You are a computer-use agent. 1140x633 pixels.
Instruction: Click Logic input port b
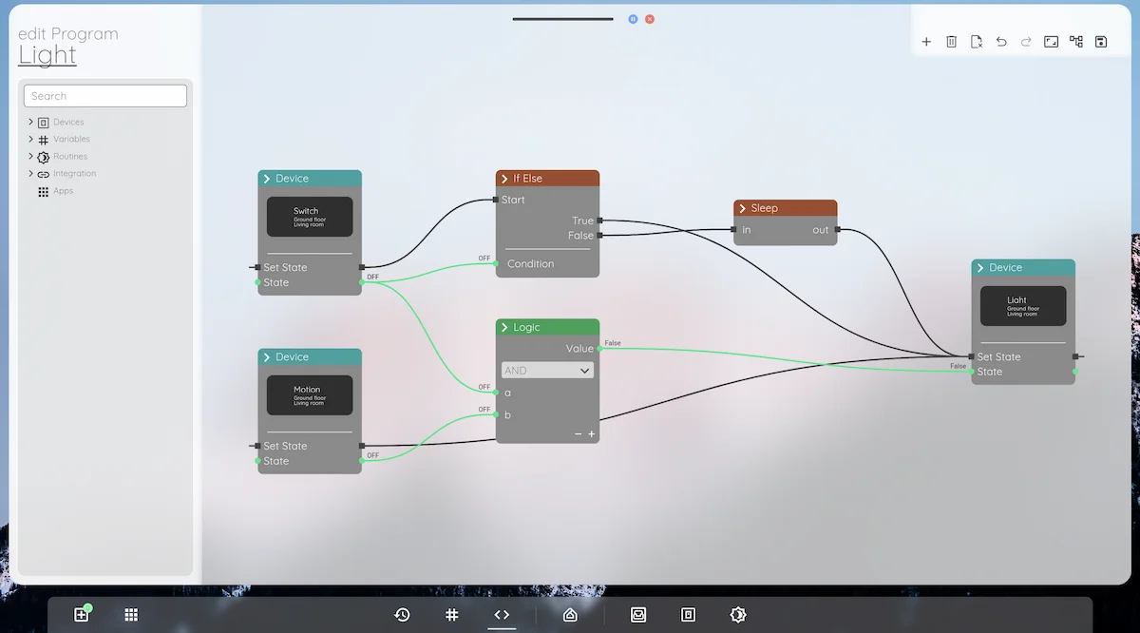point(496,414)
